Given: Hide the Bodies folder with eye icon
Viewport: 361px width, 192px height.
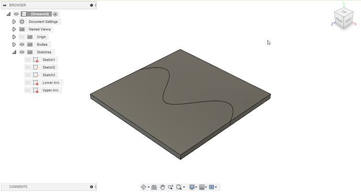Looking at the screenshot, I should click(22, 44).
